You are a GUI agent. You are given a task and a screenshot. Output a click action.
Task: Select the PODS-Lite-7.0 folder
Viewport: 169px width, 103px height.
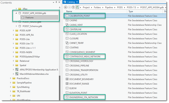(27, 44)
